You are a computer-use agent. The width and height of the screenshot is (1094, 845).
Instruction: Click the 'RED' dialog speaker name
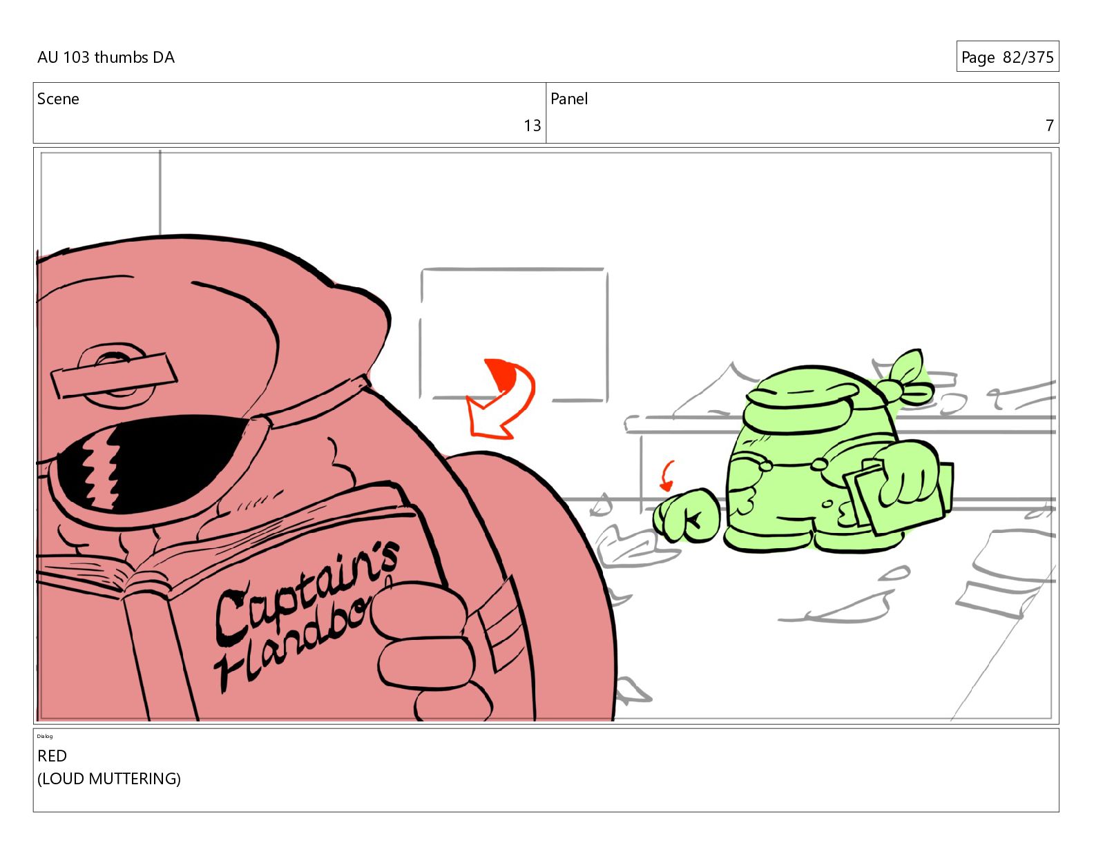[x=52, y=756]
